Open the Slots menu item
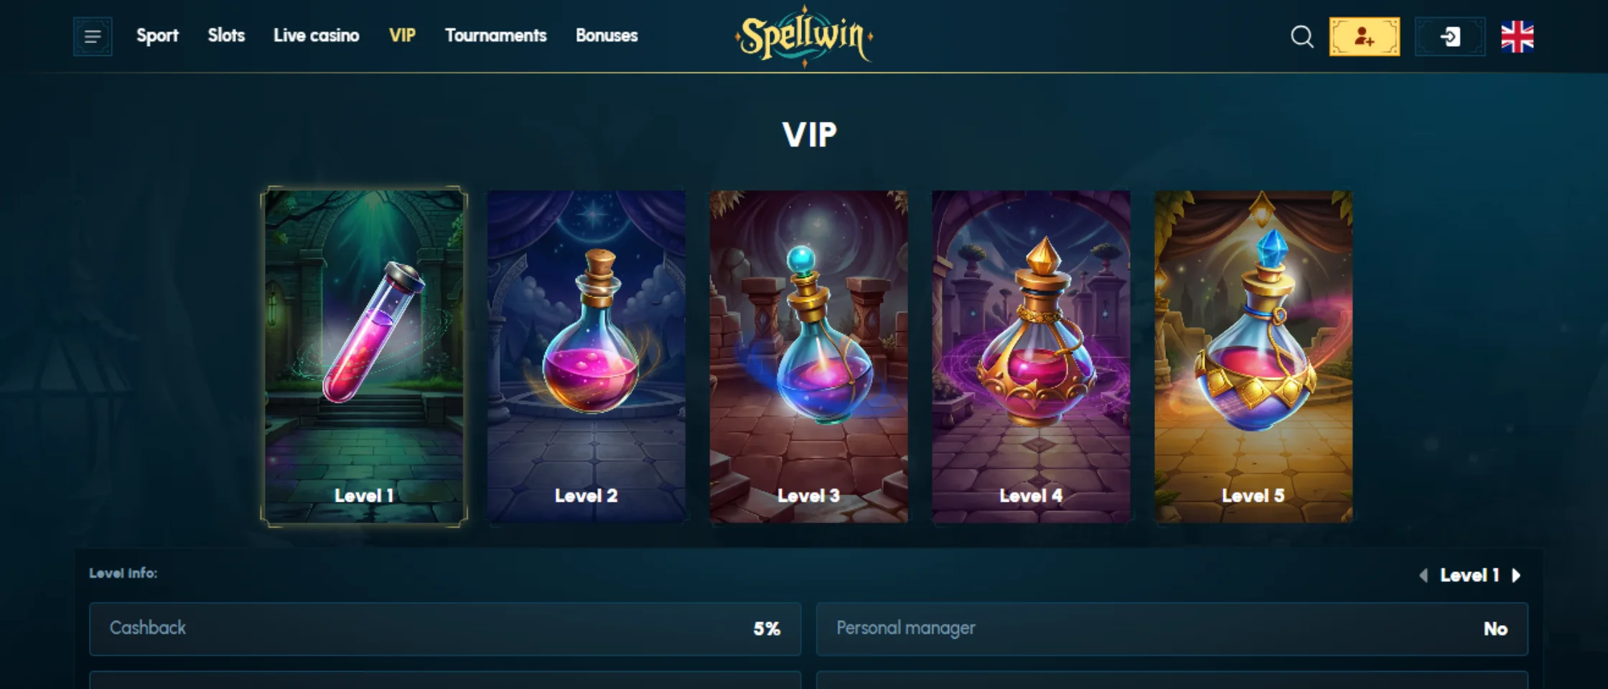The height and width of the screenshot is (689, 1608). 226,35
